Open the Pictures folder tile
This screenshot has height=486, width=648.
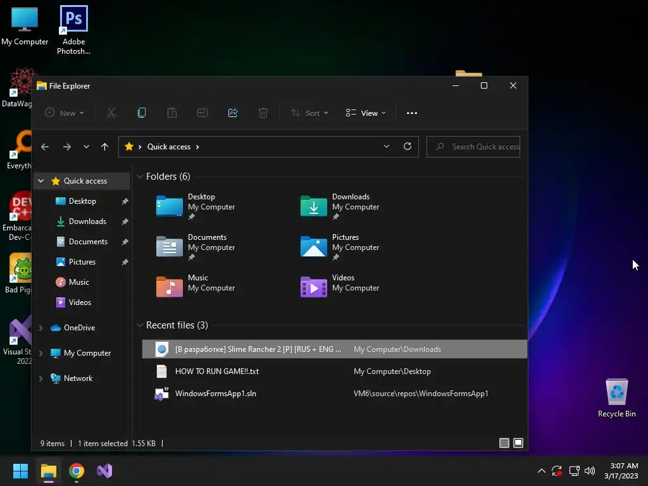340,247
